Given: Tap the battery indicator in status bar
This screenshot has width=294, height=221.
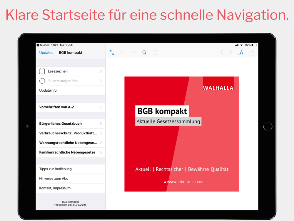Looking at the screenshot, I should coord(254,45).
